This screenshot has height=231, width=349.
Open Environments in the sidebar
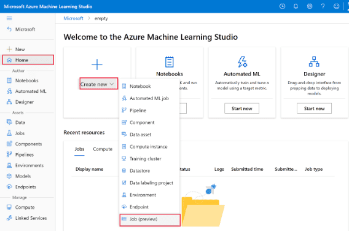coord(25,165)
